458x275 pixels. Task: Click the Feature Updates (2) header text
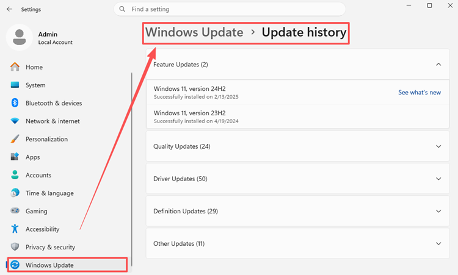point(181,65)
